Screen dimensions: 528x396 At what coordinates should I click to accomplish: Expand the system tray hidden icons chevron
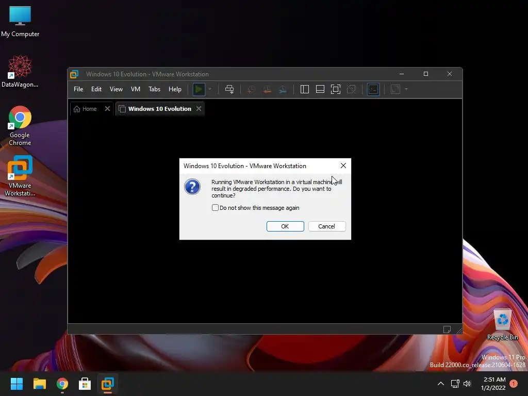pyautogui.click(x=440, y=384)
